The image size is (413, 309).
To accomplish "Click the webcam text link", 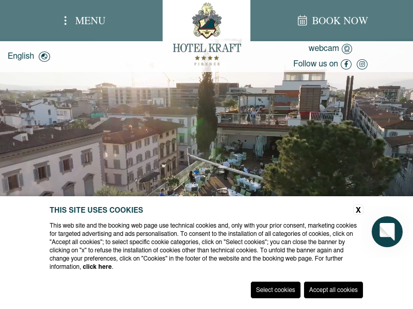I will point(324,48).
